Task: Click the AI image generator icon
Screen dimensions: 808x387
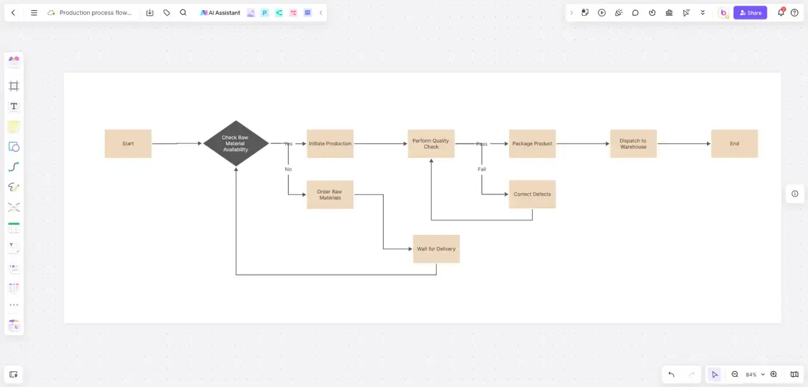Action: tap(251, 13)
